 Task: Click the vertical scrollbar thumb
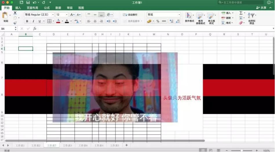click(274, 56)
